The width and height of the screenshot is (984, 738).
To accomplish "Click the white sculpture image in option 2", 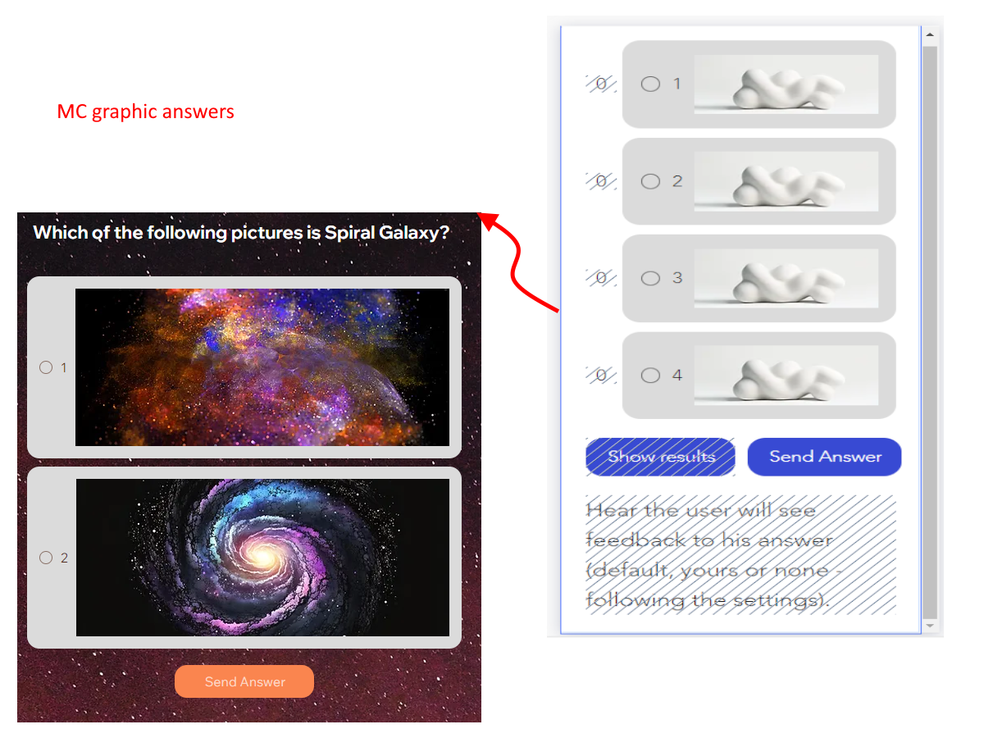I will (786, 181).
